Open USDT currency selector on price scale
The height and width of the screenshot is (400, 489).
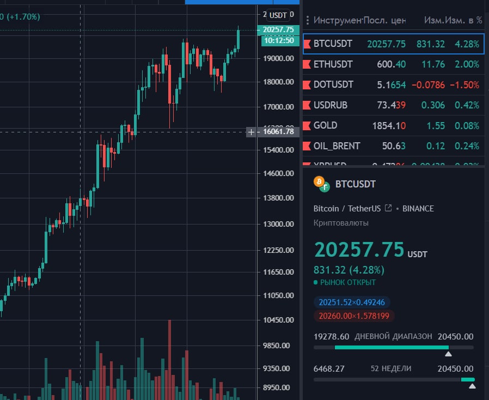[278, 15]
